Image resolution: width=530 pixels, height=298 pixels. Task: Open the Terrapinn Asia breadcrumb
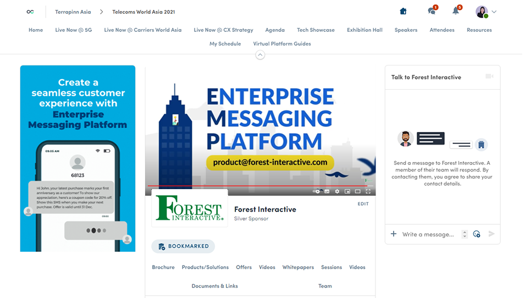point(73,12)
